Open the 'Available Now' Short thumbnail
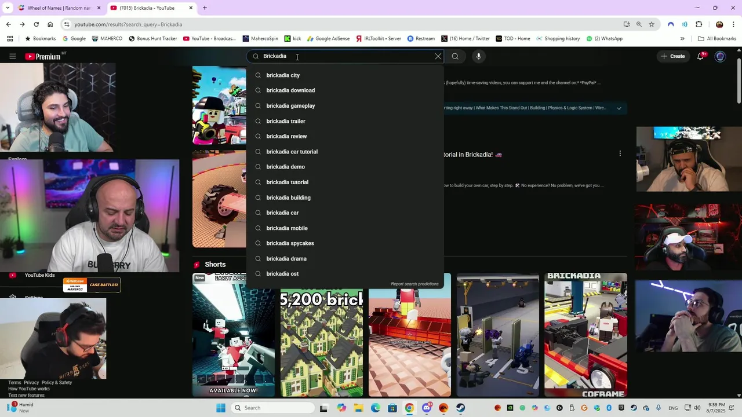742x417 pixels. point(234,335)
